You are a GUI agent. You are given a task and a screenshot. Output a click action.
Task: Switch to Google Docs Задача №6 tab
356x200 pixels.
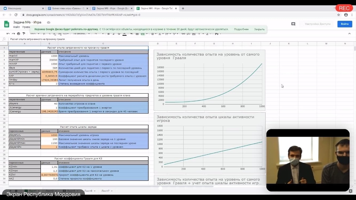point(112,8)
